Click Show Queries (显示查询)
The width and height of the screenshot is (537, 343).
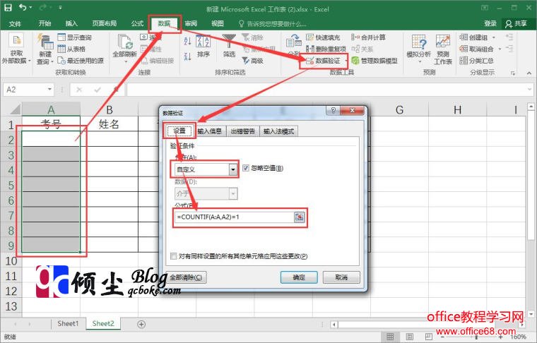[x=75, y=37]
